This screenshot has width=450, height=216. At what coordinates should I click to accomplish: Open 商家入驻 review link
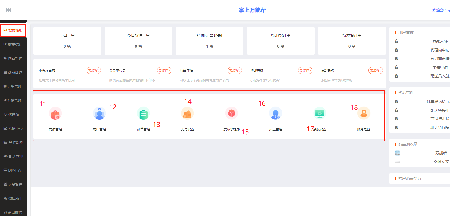(440, 41)
